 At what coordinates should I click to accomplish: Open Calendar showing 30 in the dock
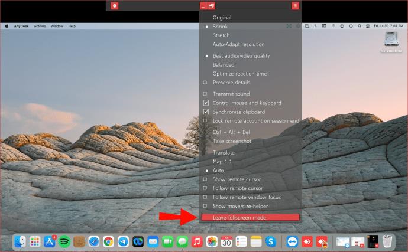point(226,241)
